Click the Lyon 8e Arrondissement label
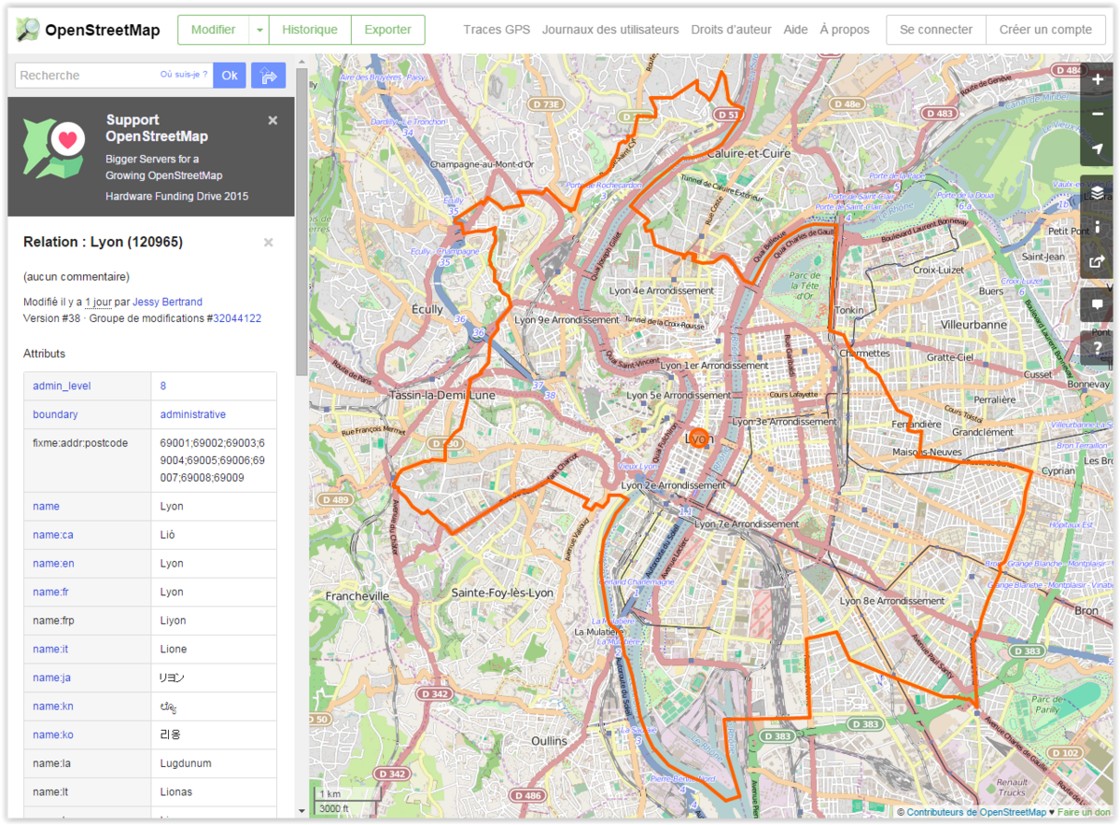This screenshot has width=1120, height=825. click(x=892, y=601)
